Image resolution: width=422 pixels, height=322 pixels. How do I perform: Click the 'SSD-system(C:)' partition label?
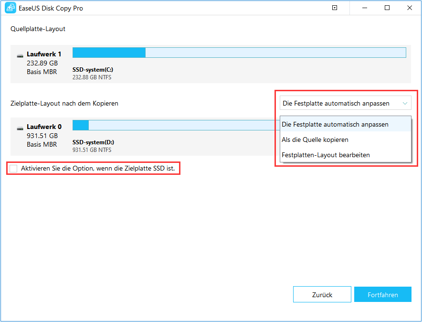click(x=93, y=70)
